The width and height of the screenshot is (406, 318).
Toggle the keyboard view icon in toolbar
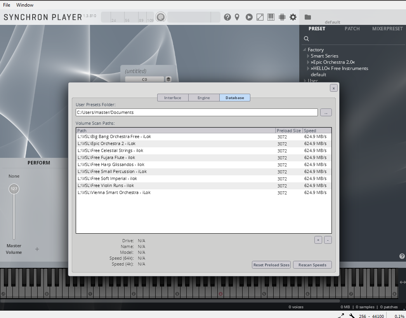pos(271,17)
